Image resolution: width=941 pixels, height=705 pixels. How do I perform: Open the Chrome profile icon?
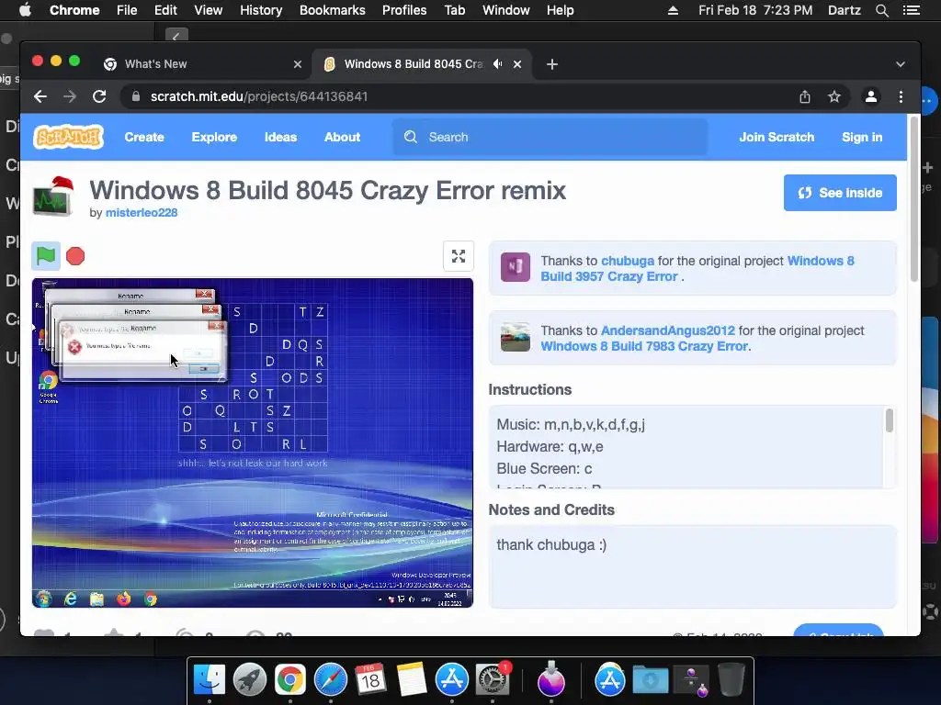tap(871, 96)
